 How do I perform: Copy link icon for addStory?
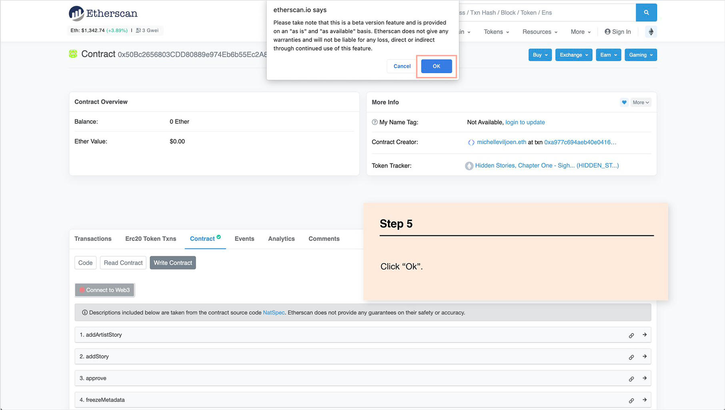click(x=631, y=357)
